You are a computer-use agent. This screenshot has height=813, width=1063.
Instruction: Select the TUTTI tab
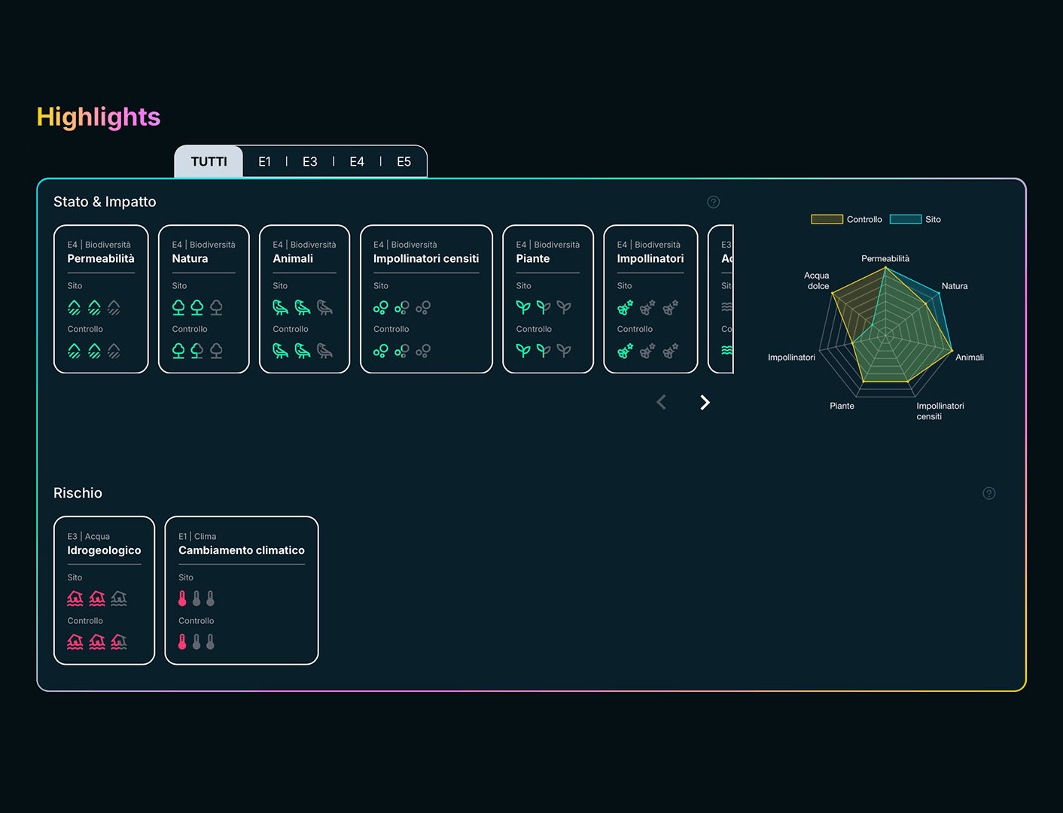(209, 162)
